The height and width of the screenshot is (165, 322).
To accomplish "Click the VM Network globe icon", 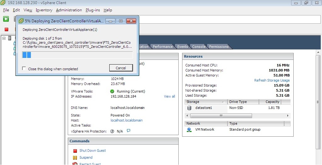I will pyautogui.click(x=189, y=130).
